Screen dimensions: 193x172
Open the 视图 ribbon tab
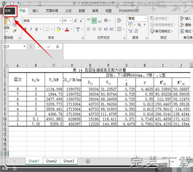[108, 11]
